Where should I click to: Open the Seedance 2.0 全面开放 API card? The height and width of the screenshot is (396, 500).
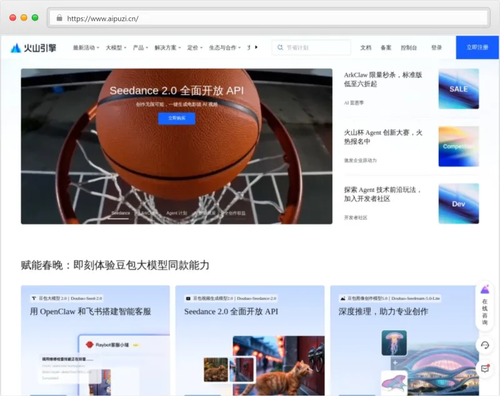250,340
